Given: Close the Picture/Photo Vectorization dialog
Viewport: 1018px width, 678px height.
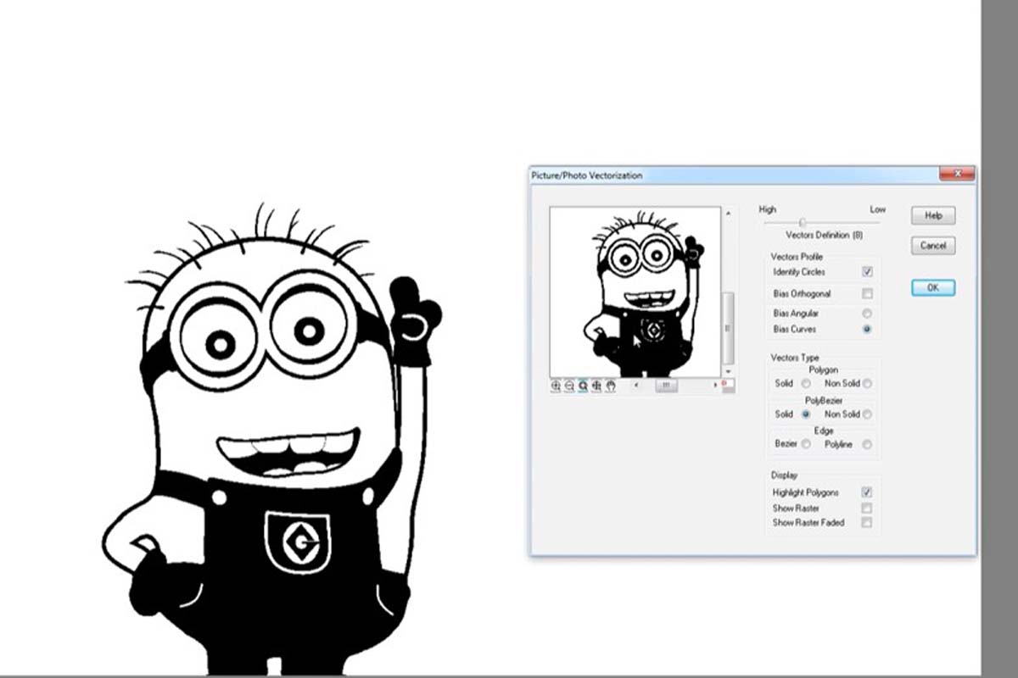Looking at the screenshot, I should coord(957,174).
